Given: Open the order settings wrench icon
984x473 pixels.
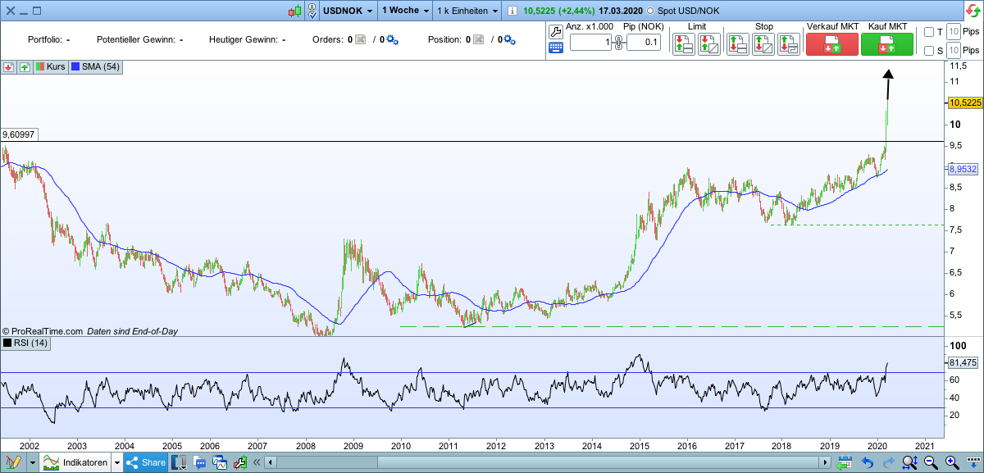Looking at the screenshot, I should point(556,33).
